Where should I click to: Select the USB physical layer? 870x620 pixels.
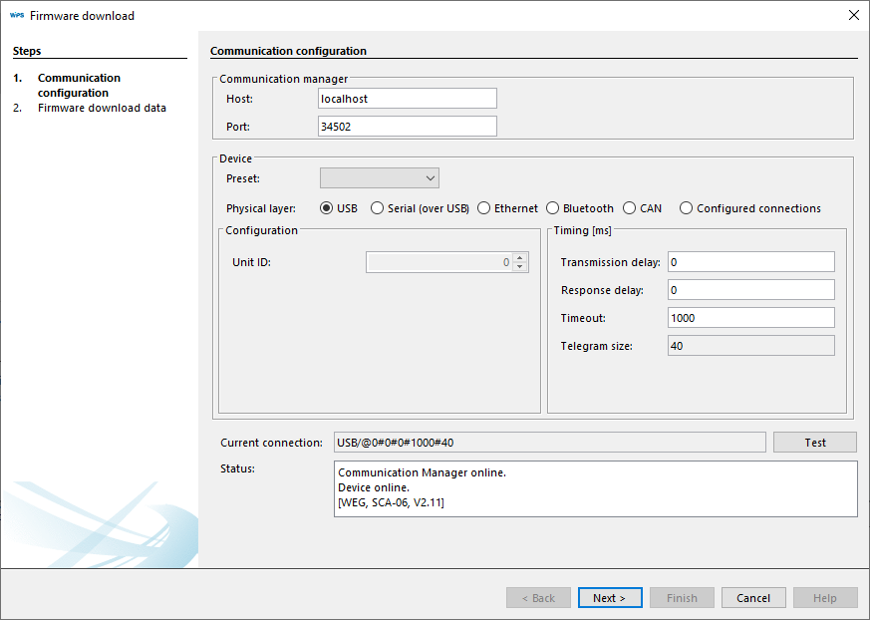[327, 208]
